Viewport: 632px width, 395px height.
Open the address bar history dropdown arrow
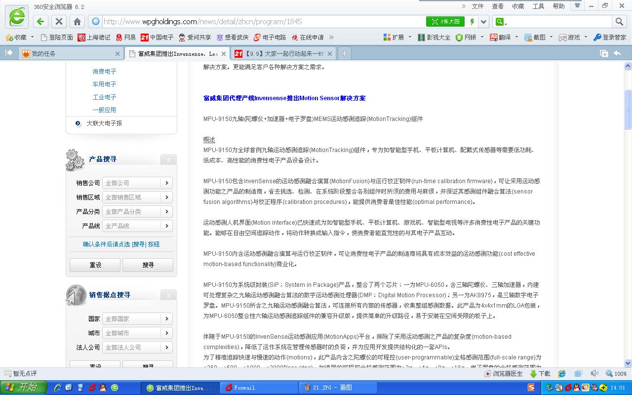coord(484,22)
